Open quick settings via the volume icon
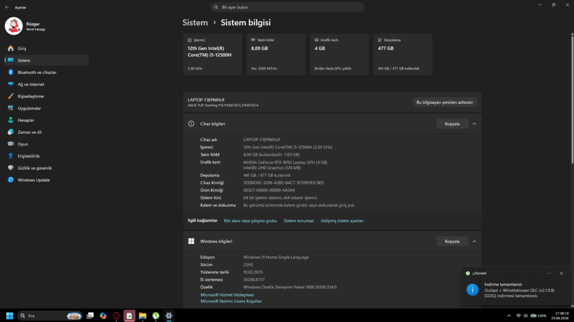574x322 pixels. (x=525, y=315)
